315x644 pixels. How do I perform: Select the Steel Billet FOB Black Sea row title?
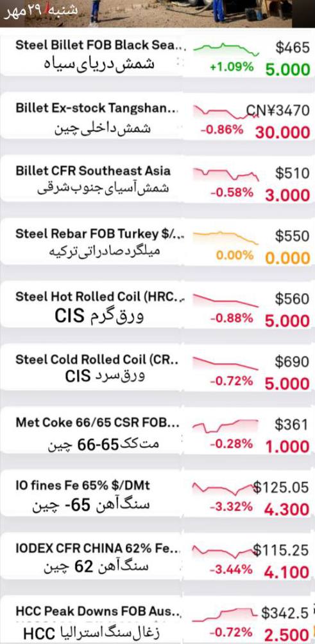pyautogui.click(x=101, y=45)
